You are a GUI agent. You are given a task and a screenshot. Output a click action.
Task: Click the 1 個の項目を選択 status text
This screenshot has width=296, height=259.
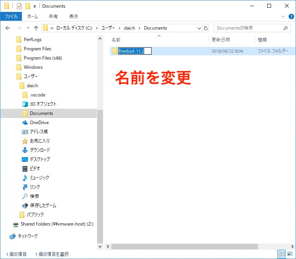click(52, 254)
